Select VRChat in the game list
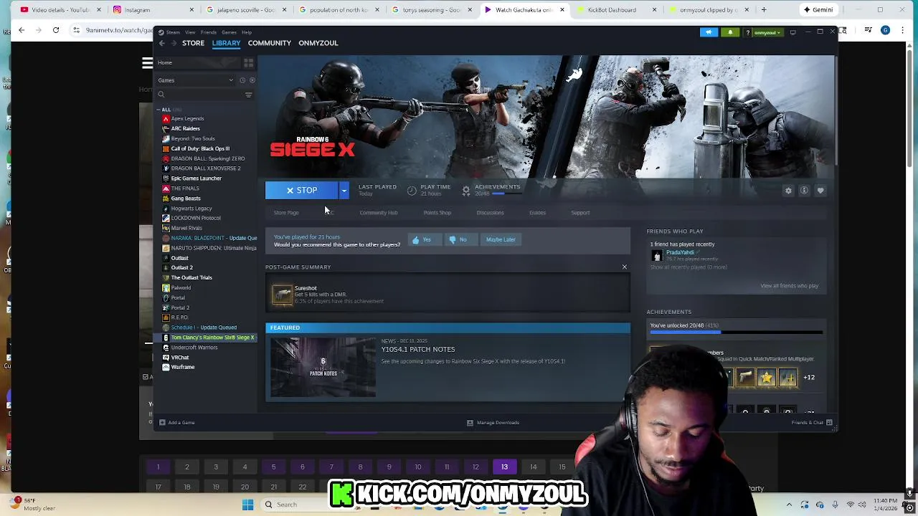Image resolution: width=918 pixels, height=516 pixels. coord(180,357)
